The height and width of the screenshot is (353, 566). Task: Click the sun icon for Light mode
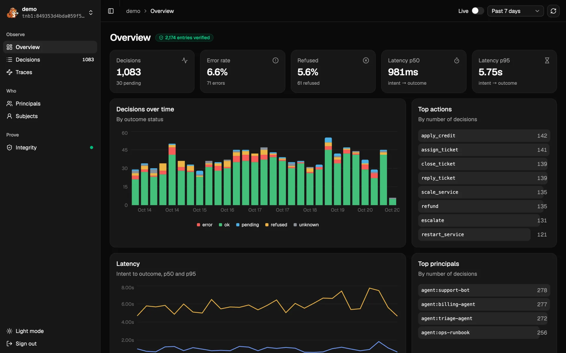[9, 331]
